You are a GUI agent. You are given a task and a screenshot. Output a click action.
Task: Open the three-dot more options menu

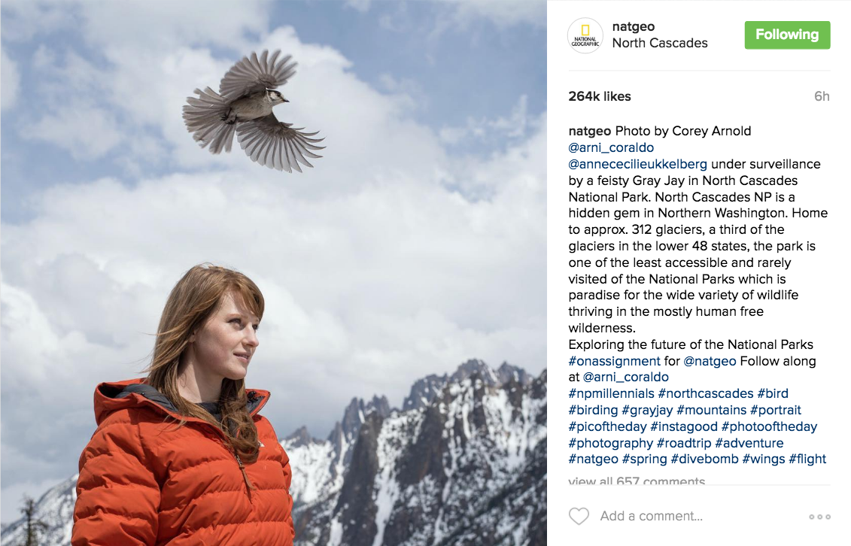[x=819, y=517]
